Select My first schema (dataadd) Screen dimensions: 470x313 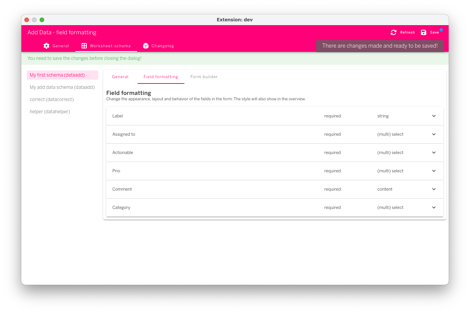tap(62, 75)
